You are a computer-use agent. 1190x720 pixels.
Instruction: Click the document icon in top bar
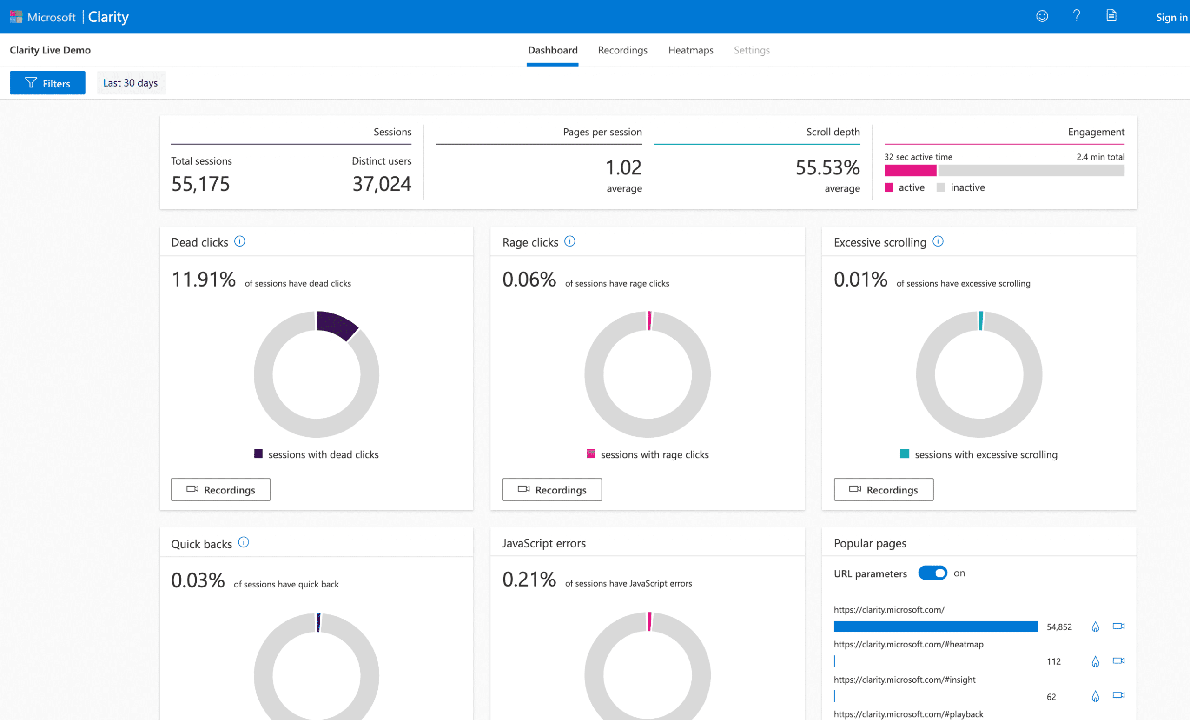coord(1111,16)
